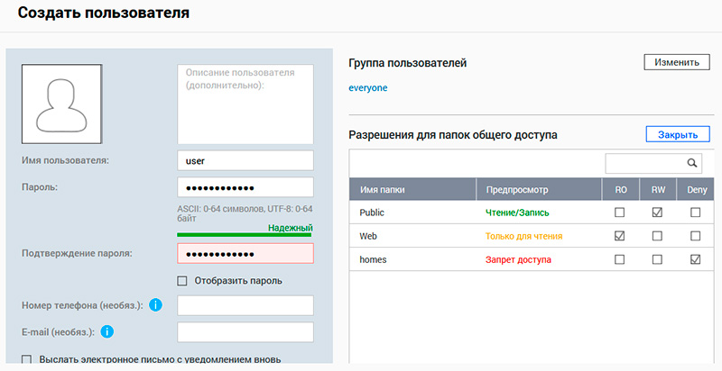Image resolution: width=722 pixels, height=371 pixels.
Task: Uncheck RO permission for Web folder
Action: [619, 236]
